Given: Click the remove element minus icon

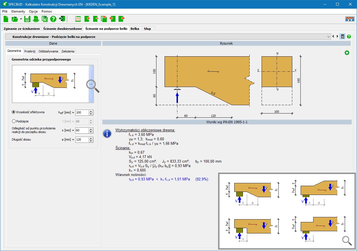Looking at the screenshot, I should 96,19.
